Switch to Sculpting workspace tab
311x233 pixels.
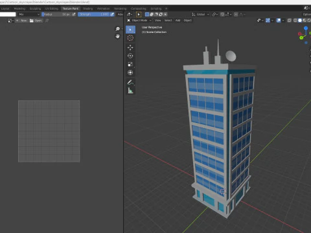click(x=35, y=8)
